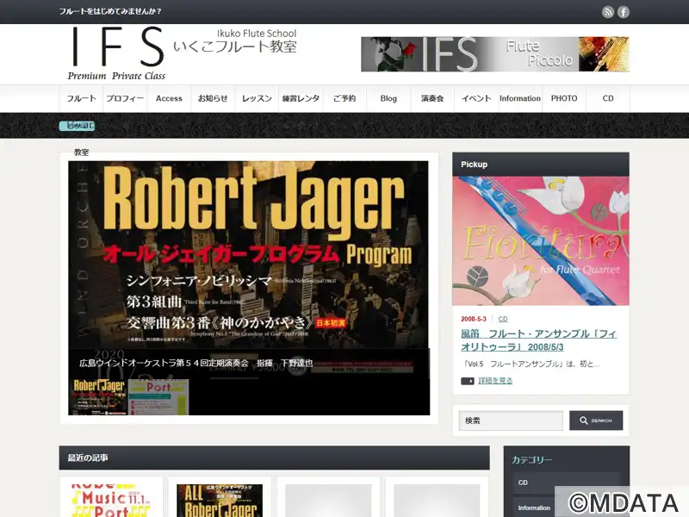Select CD in the カテゴリー list
The width and height of the screenshot is (689, 517).
coord(524,483)
